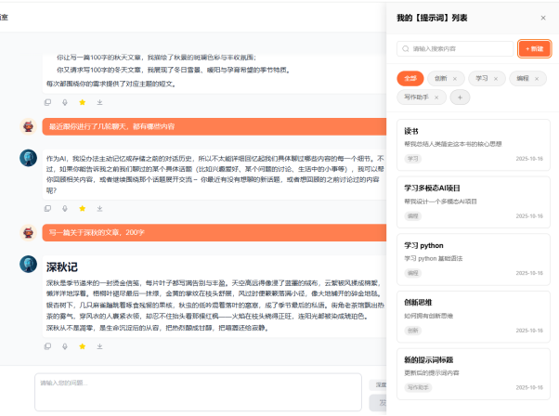The image size is (559, 416).
Task: Remove the 创新 tag with its x icon
Action: (x=455, y=79)
